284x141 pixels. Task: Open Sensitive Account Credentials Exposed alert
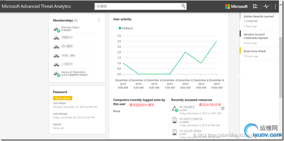258,39
